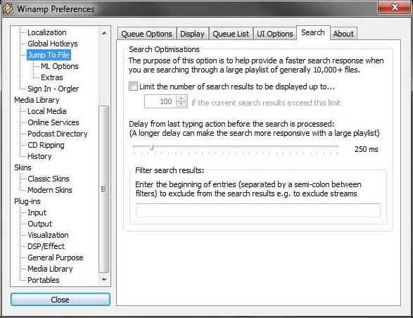This screenshot has height=318, width=413.
Task: Select the Plug-ins category
Action: 27,201
